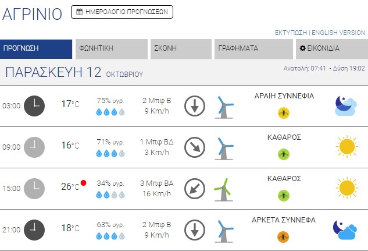Open the ΗΜΕΡΟΛΟΓΙΟ ΠΡΟΓΝΩΣΕΩΝ calendar button
The image size is (368, 251).
point(122,11)
